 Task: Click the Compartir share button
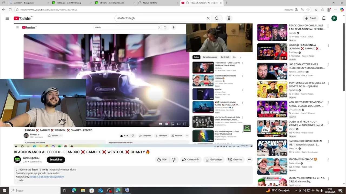point(190,160)
